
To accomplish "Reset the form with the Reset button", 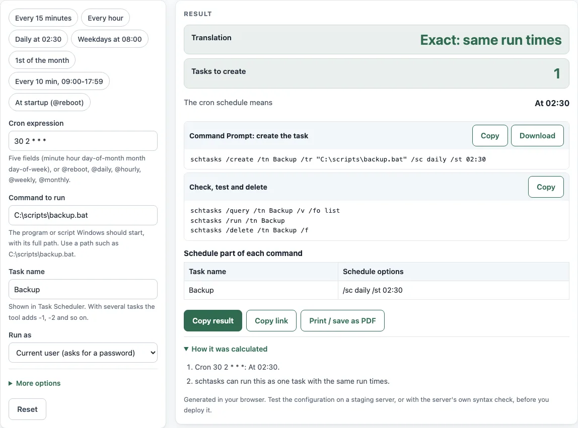I will 27,409.
